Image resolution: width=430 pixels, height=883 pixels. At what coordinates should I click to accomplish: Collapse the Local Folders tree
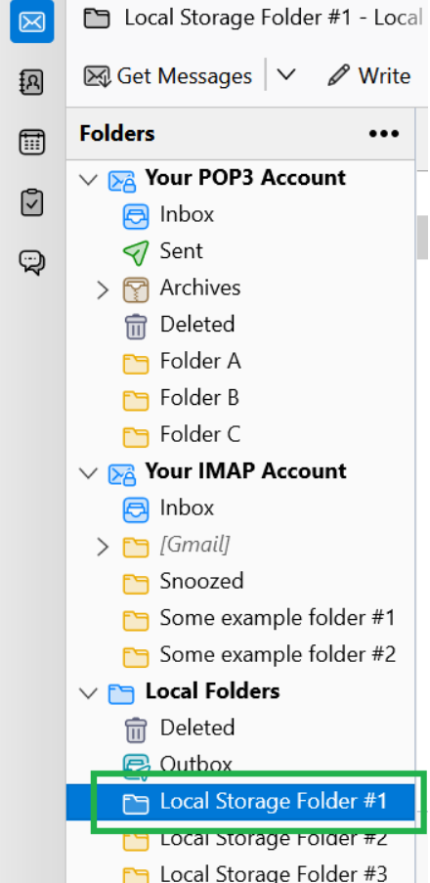[x=89, y=692]
